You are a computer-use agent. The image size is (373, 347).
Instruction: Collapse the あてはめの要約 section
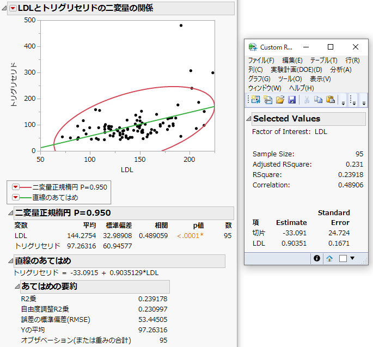click(x=17, y=287)
